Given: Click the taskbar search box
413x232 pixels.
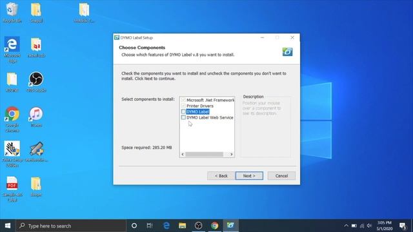Looking at the screenshot, I should tap(71, 226).
